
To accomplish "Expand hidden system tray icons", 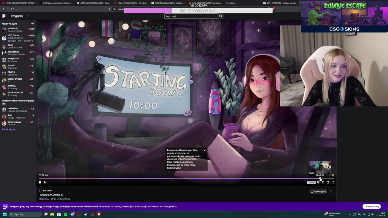I will (x=350, y=214).
